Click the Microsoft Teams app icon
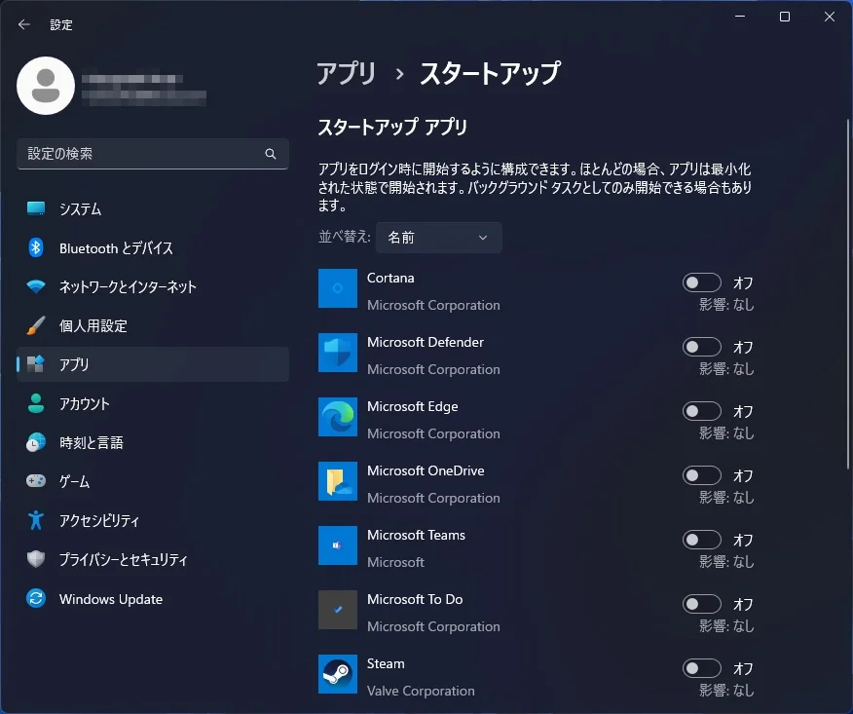The width and height of the screenshot is (853, 714). (338, 545)
